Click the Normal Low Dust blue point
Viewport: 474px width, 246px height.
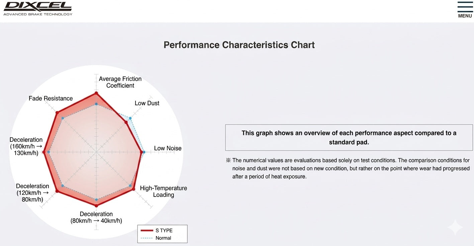(x=130, y=118)
